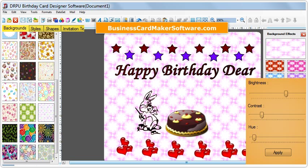Select the gold stars background thumbnail
The width and height of the screenshot is (308, 168).
coord(46,50)
